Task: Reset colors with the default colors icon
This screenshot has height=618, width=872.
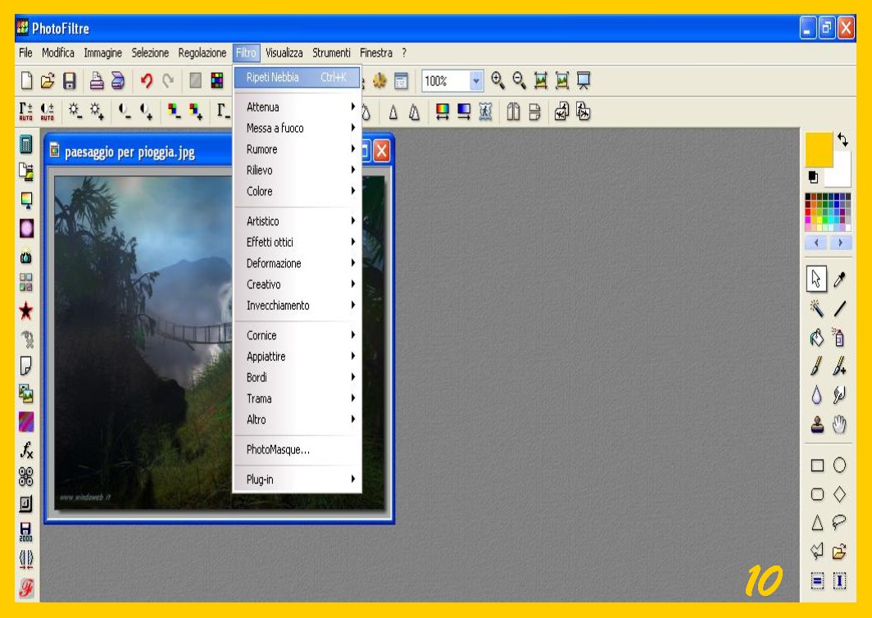Action: [x=813, y=176]
